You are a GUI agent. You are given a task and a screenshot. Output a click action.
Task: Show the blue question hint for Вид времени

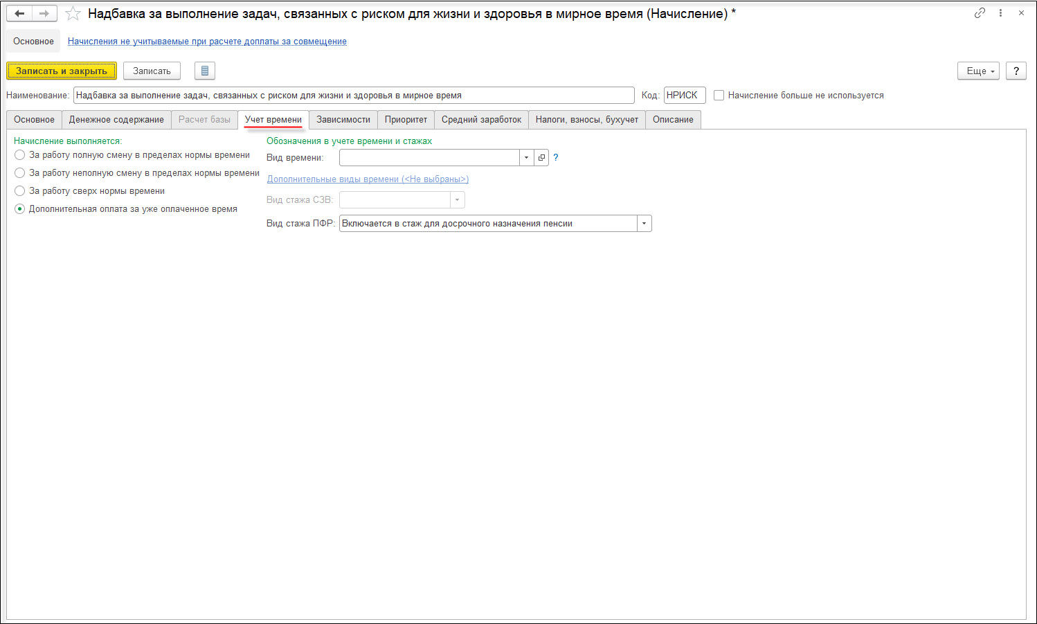coord(555,158)
